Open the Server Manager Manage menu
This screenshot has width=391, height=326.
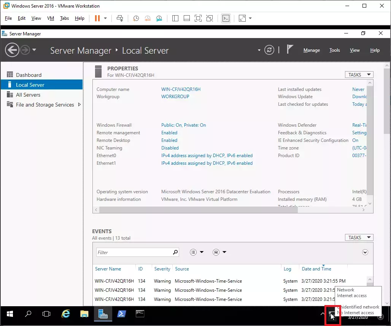(312, 50)
